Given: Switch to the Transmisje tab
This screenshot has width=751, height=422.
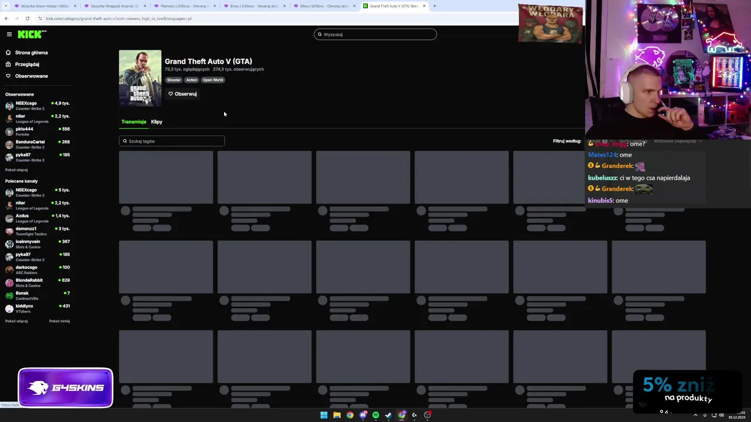Looking at the screenshot, I should (x=134, y=122).
